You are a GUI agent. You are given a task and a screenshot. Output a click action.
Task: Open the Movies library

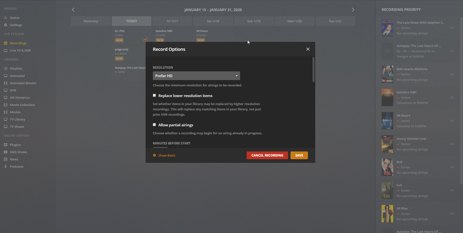[x=12, y=112]
